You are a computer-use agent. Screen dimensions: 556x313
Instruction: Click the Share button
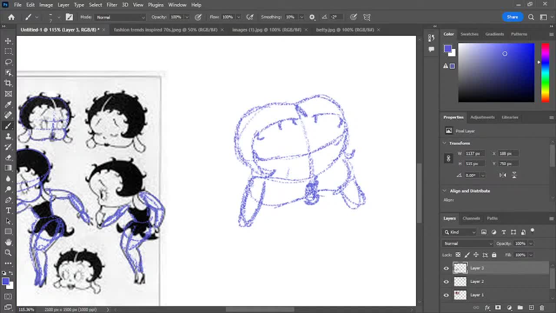[x=513, y=17]
